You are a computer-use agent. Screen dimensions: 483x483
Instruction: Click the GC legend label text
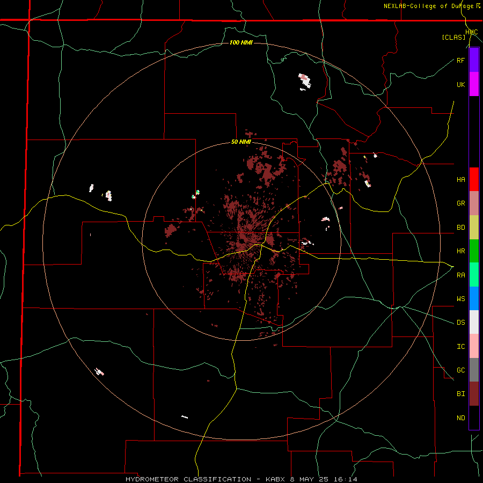460,370
